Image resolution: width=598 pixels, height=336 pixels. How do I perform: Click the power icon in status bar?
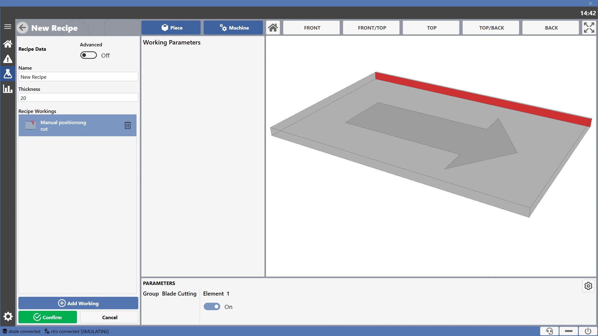coord(588,331)
